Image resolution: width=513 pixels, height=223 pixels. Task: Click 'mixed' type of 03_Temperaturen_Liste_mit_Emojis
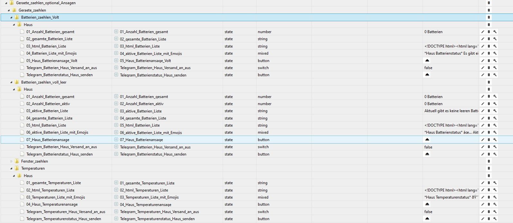tap(263, 197)
